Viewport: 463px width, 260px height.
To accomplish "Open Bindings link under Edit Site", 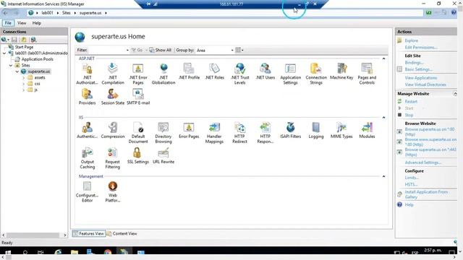I will (414, 63).
